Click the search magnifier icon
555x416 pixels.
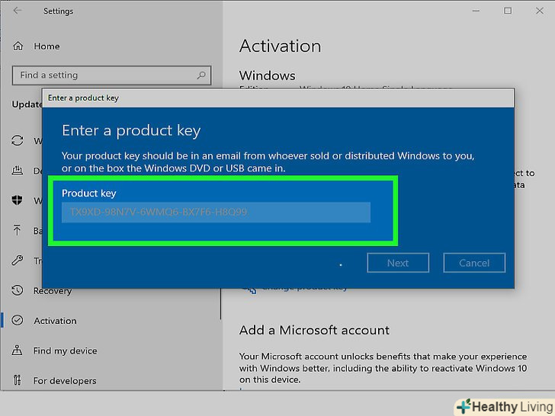click(x=201, y=75)
